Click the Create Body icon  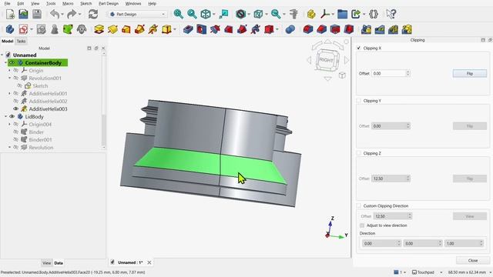(x=10, y=29)
